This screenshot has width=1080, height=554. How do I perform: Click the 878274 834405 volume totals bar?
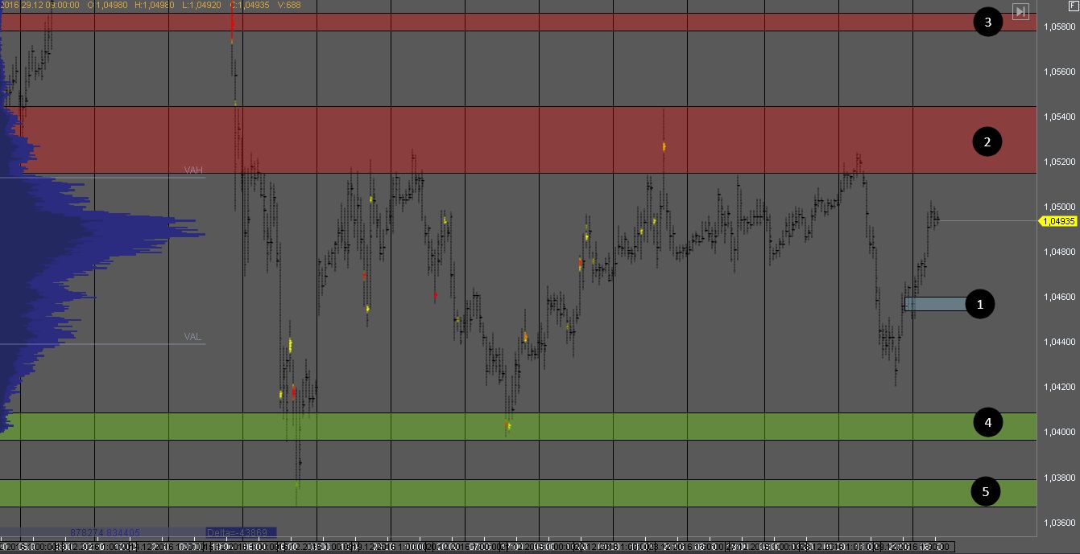105,532
